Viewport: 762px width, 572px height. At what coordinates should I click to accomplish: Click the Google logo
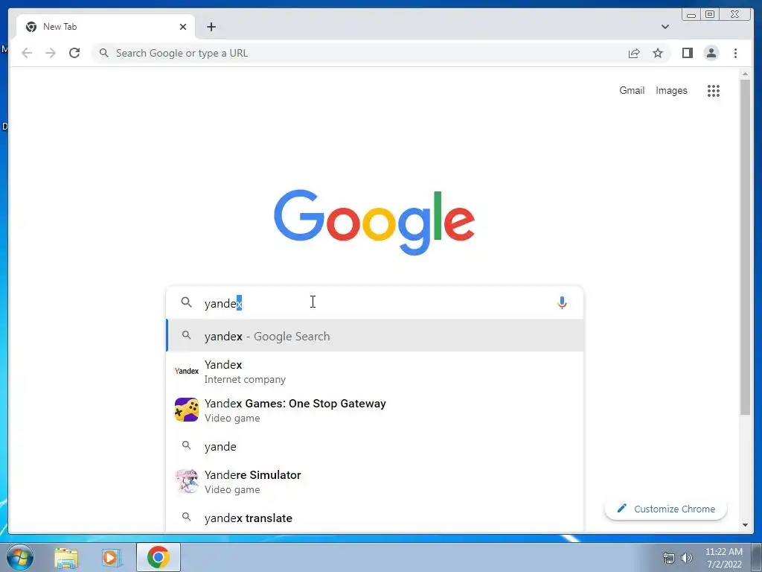(x=374, y=222)
